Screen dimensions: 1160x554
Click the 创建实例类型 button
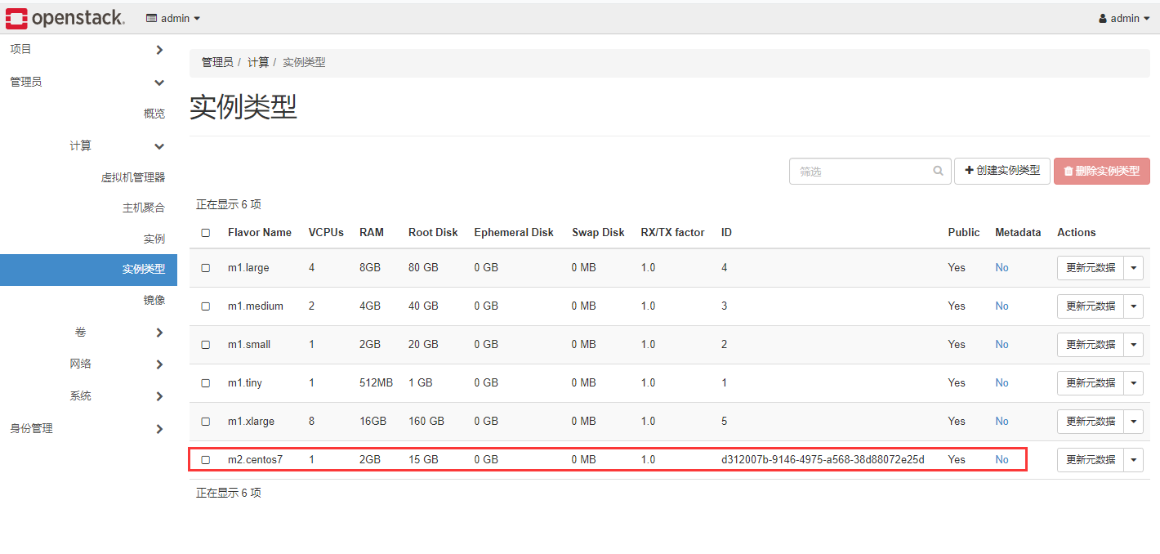[x=1002, y=171]
